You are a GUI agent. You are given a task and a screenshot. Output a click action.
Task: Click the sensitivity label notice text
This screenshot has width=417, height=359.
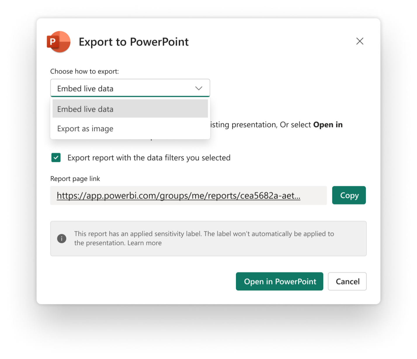pyautogui.click(x=204, y=234)
